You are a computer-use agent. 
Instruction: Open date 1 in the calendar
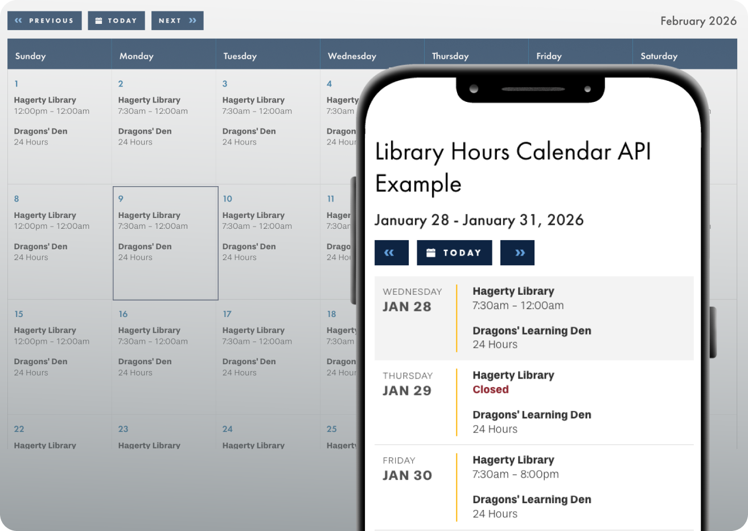click(17, 84)
